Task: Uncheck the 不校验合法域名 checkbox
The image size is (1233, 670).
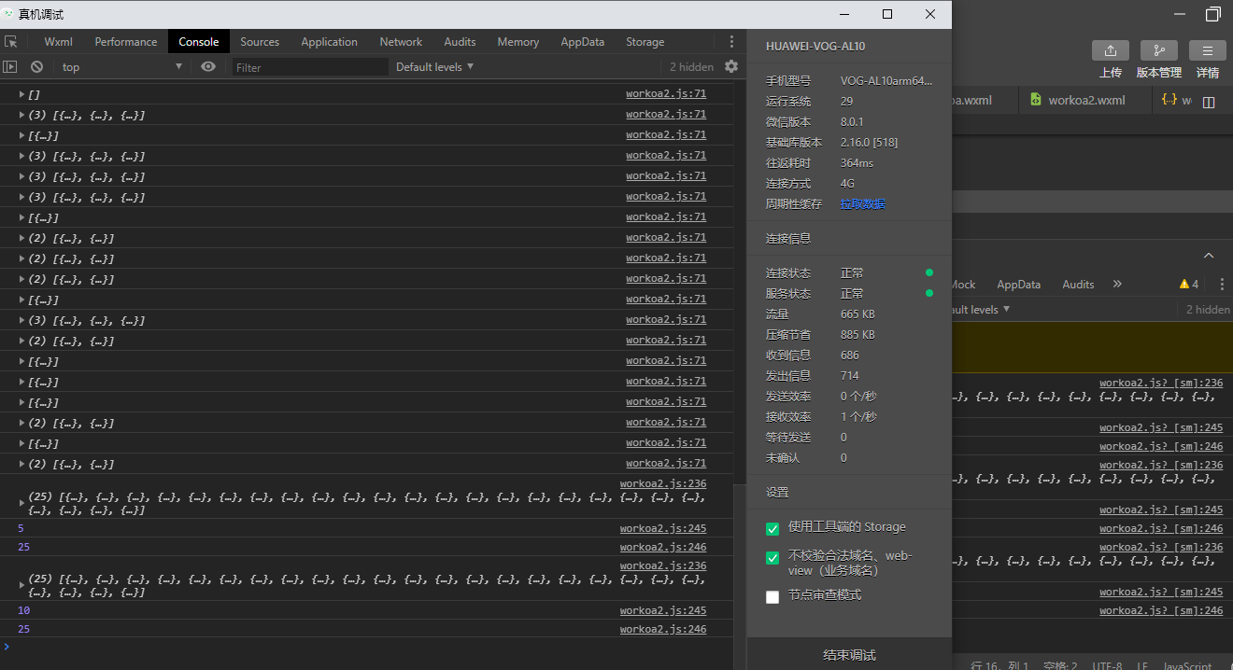Action: point(772,558)
